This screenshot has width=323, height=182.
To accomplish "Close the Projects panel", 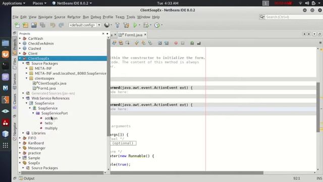I will 103,33.
